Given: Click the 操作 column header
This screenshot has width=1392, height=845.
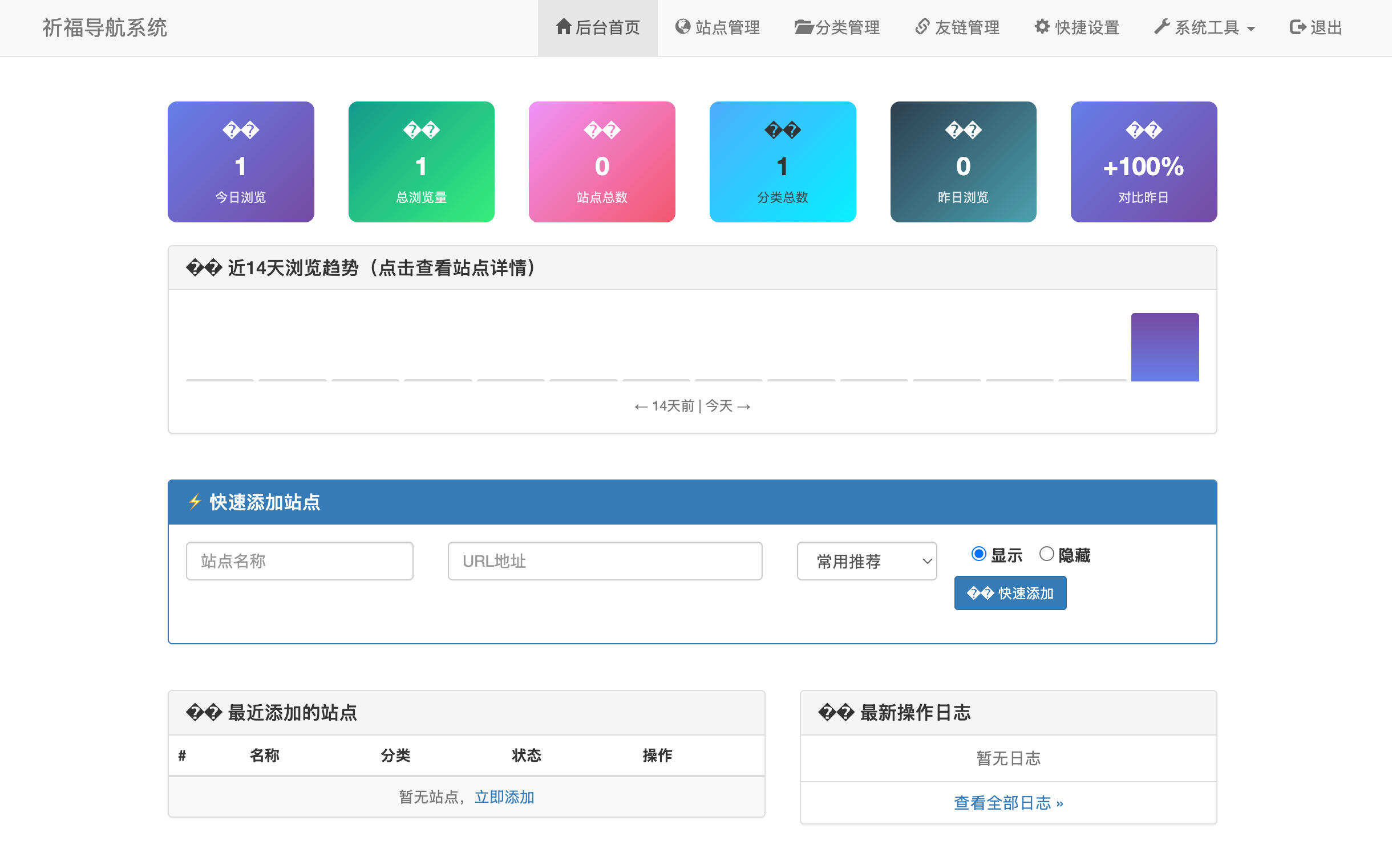Looking at the screenshot, I should pyautogui.click(x=657, y=755).
